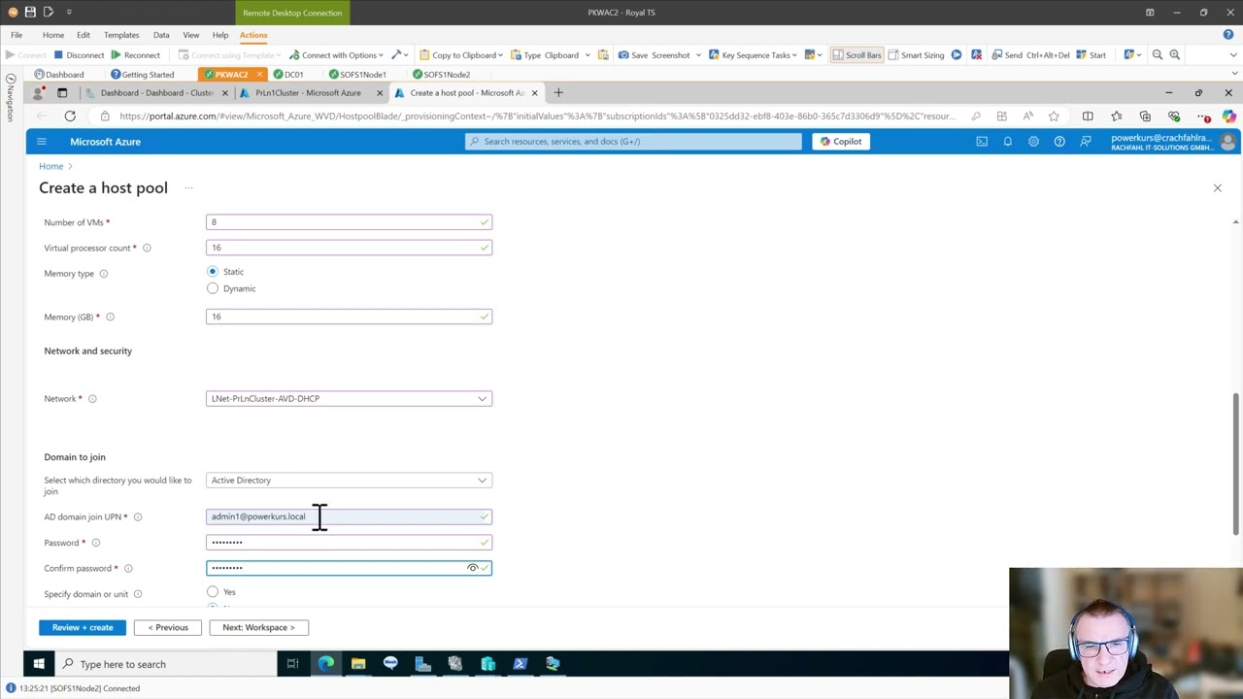Click the browser favorites star icon

(x=1054, y=116)
